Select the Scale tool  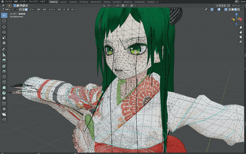pos(4,38)
